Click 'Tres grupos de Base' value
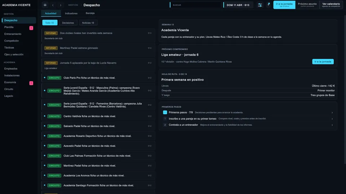Image resolution: width=346 pixels, height=194 pixels. (322, 95)
